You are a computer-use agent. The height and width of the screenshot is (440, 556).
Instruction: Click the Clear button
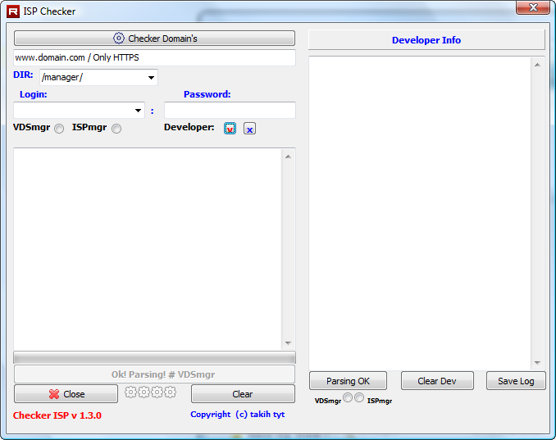243,394
